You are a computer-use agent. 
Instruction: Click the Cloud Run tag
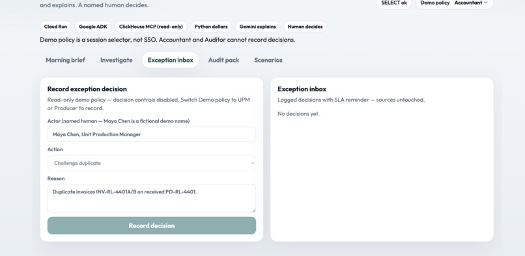click(55, 27)
